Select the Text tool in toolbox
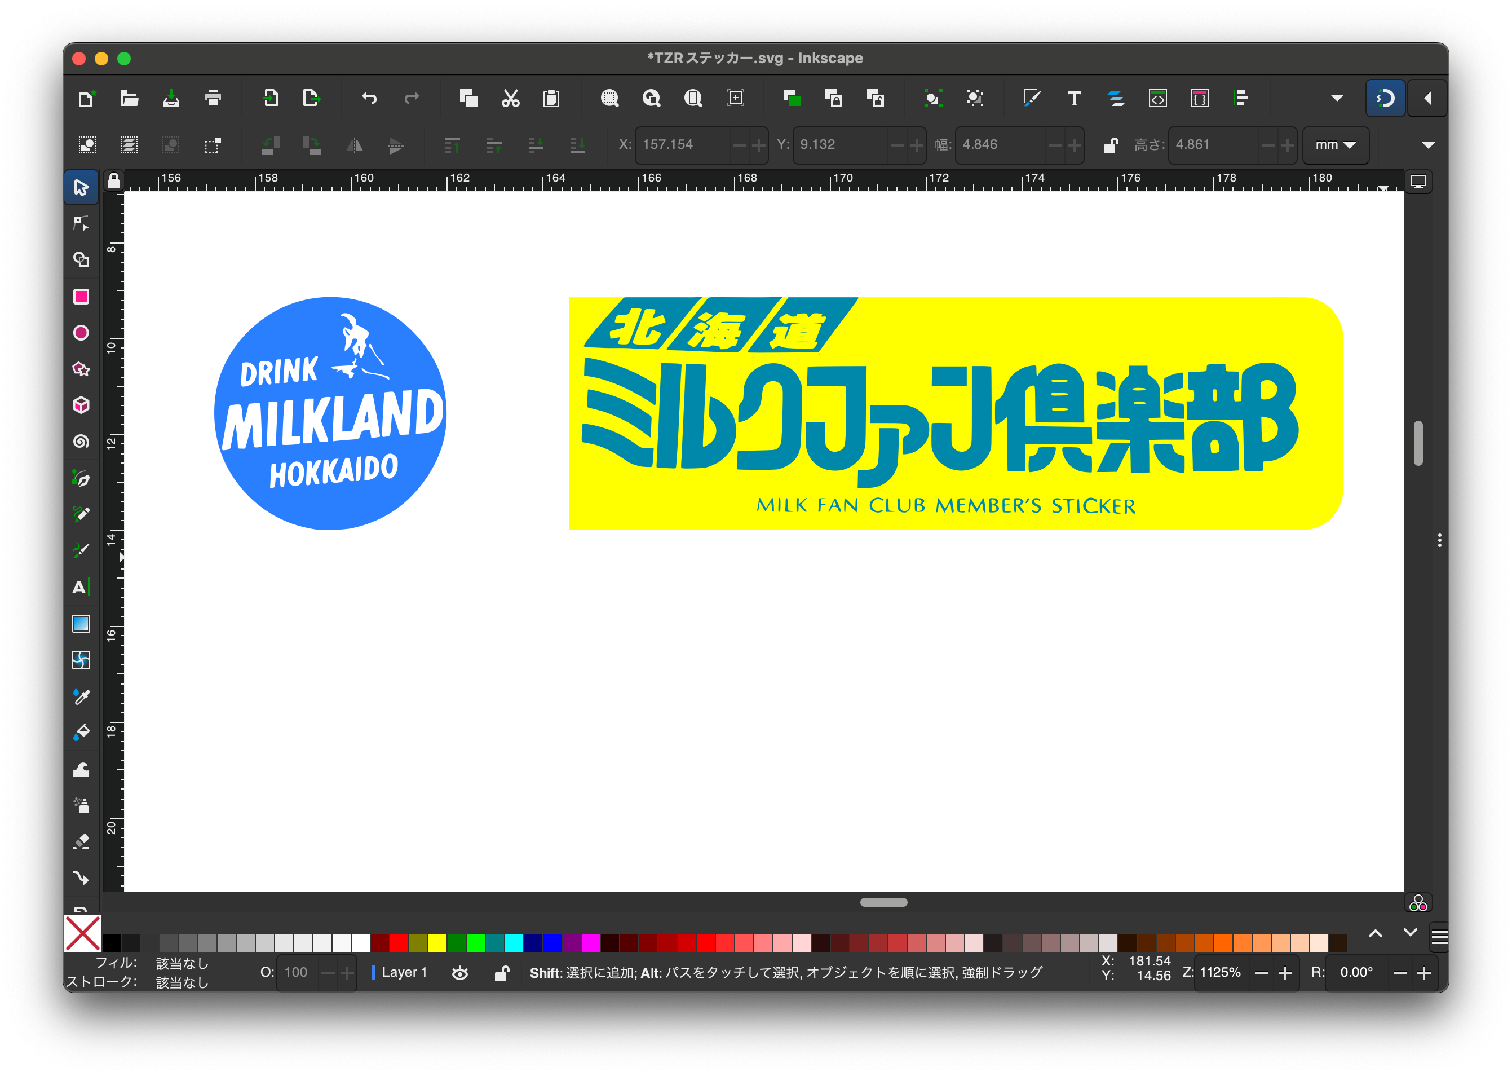 tap(81, 587)
